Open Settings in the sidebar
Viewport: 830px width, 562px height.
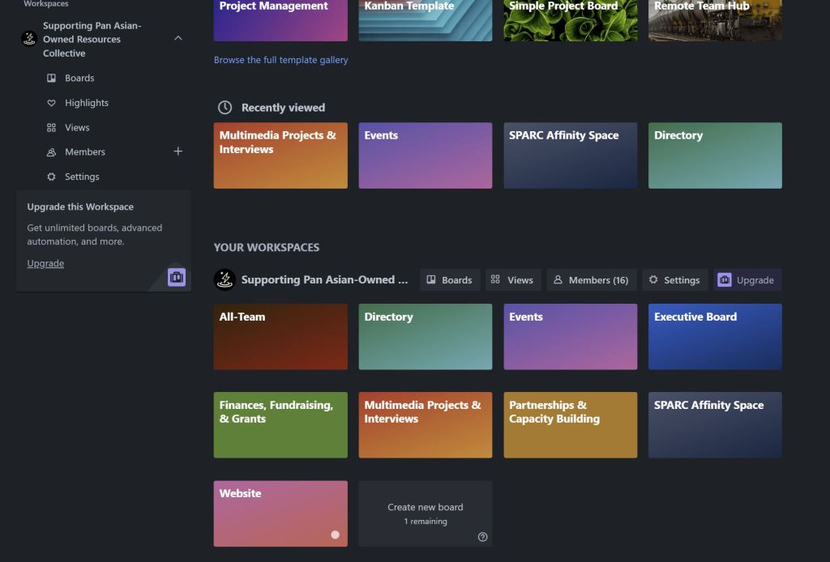pos(81,177)
